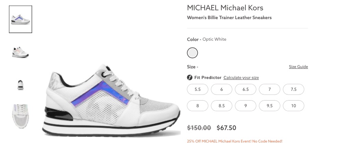Screen dimensions: 337x147
Task: Choose size 7.5
Action: coord(293,90)
